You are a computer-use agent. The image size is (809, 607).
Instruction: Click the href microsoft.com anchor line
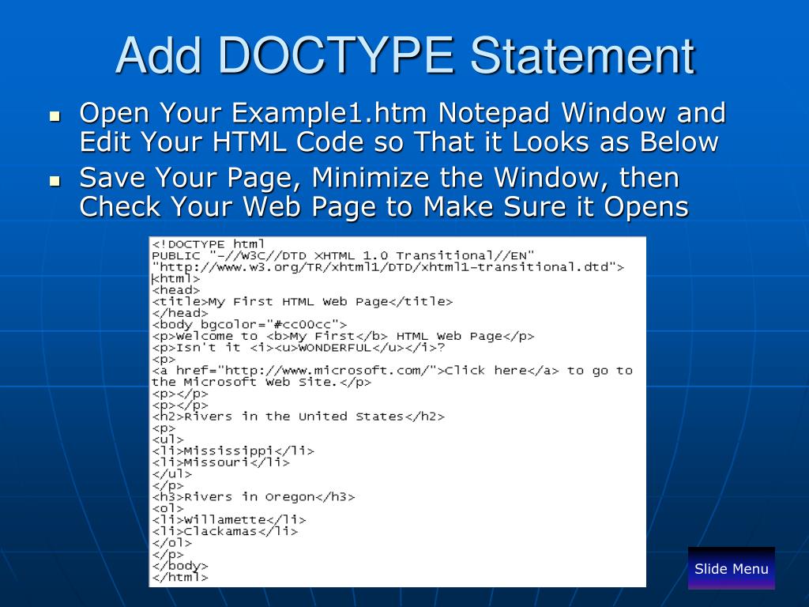(392, 371)
